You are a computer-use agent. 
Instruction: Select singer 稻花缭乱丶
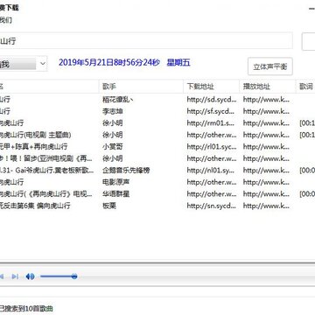pos(118,99)
